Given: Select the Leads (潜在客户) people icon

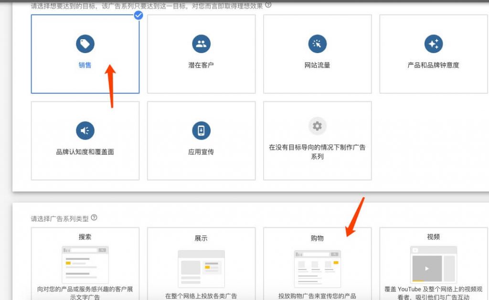Looking at the screenshot, I should click(201, 44).
